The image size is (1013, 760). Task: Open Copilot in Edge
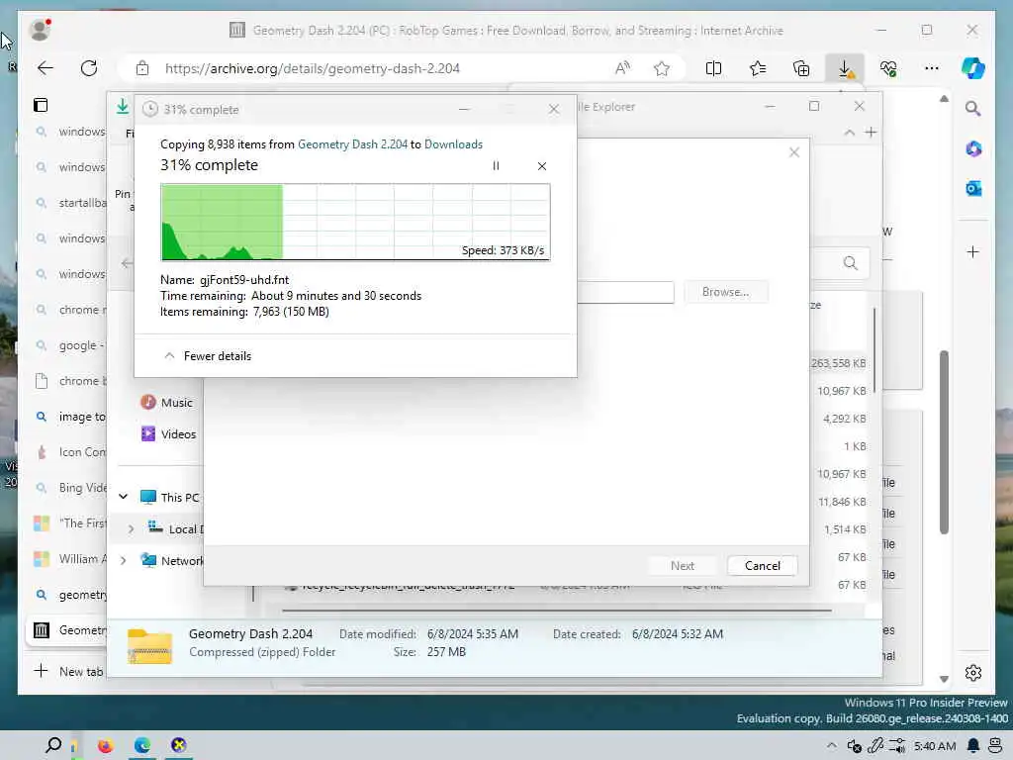[972, 68]
